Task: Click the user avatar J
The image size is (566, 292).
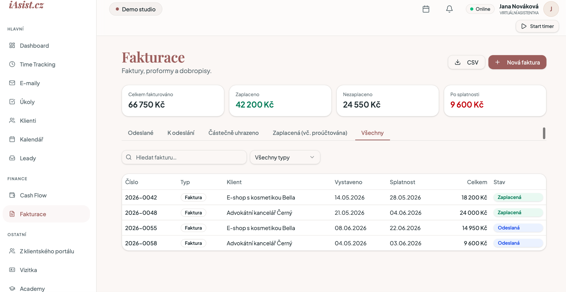Action: coord(551,9)
